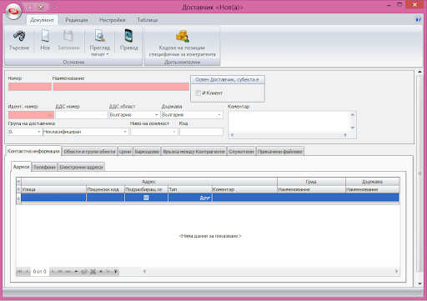This screenshot has height=301, width=427.
Task: Click the checkmark post-edit icon in navigator
Action: 84,271
